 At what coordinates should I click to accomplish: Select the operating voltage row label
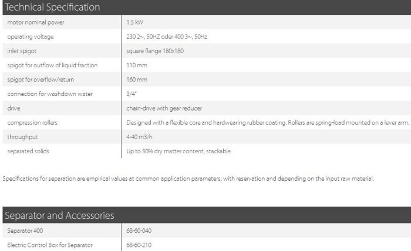point(31,36)
